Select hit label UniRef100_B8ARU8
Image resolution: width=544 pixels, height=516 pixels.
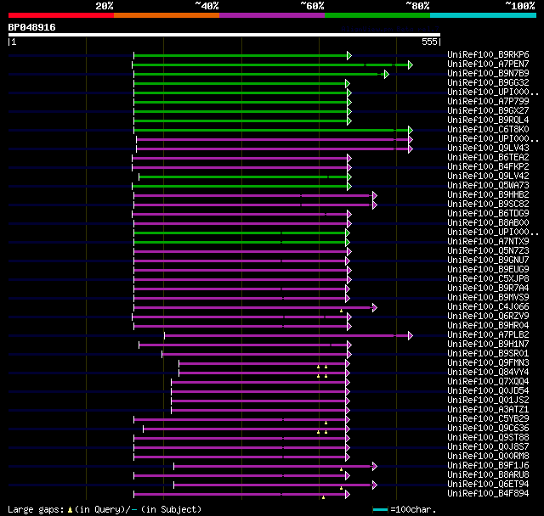pos(488,475)
